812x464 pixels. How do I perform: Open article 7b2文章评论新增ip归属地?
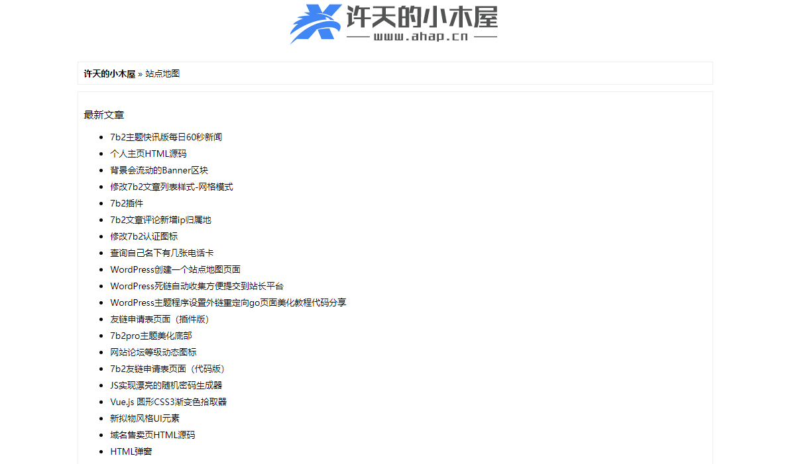point(160,220)
